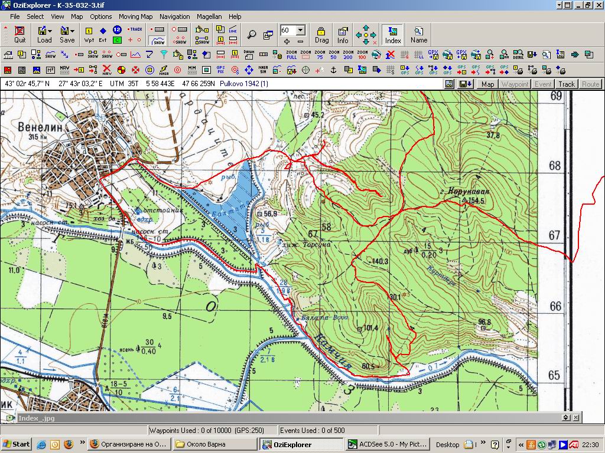Image resolution: width=605 pixels, height=453 pixels.
Task: Open the Magellan menu
Action: point(209,17)
